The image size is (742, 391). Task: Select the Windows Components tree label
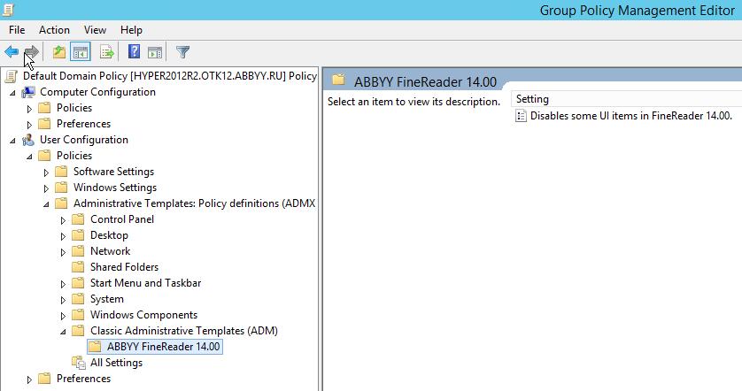point(143,315)
